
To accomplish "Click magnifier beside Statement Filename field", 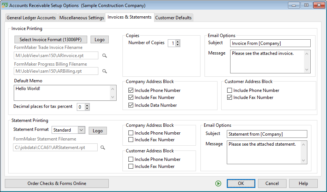I will [x=103, y=148].
